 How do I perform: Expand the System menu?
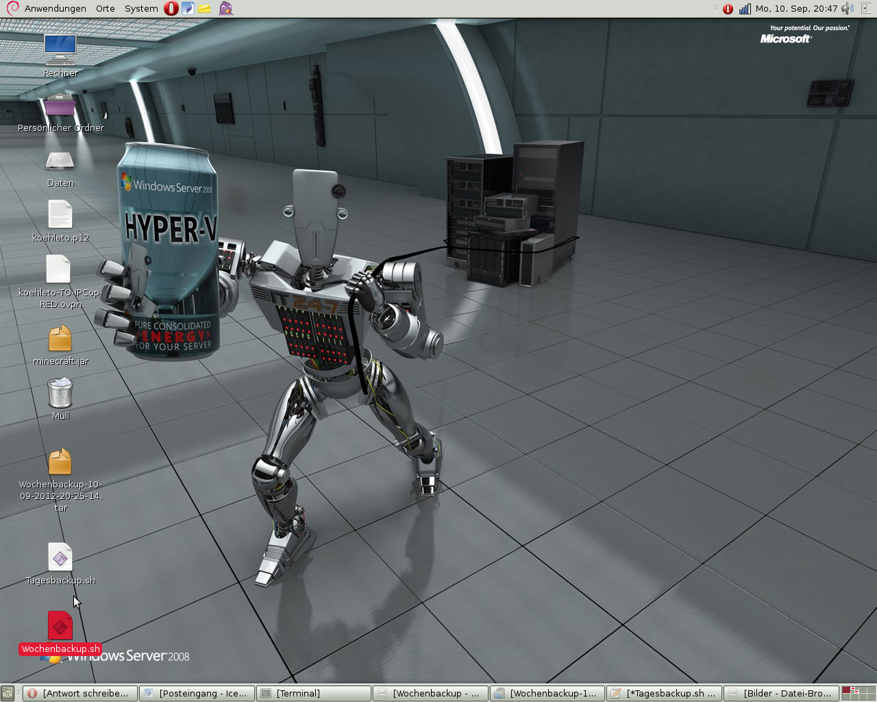(141, 8)
